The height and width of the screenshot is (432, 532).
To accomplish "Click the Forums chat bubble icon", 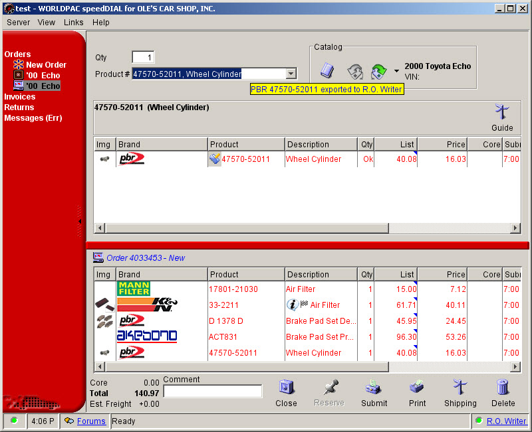I will (x=69, y=421).
